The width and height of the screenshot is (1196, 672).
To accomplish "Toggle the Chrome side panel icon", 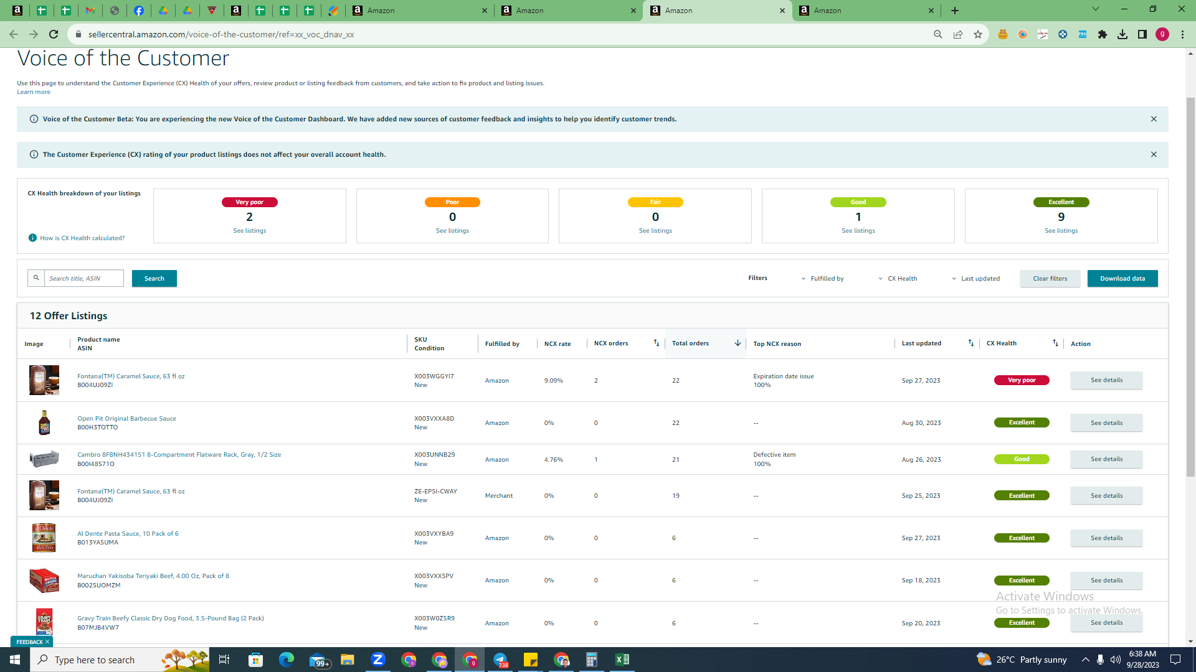I will [1142, 34].
